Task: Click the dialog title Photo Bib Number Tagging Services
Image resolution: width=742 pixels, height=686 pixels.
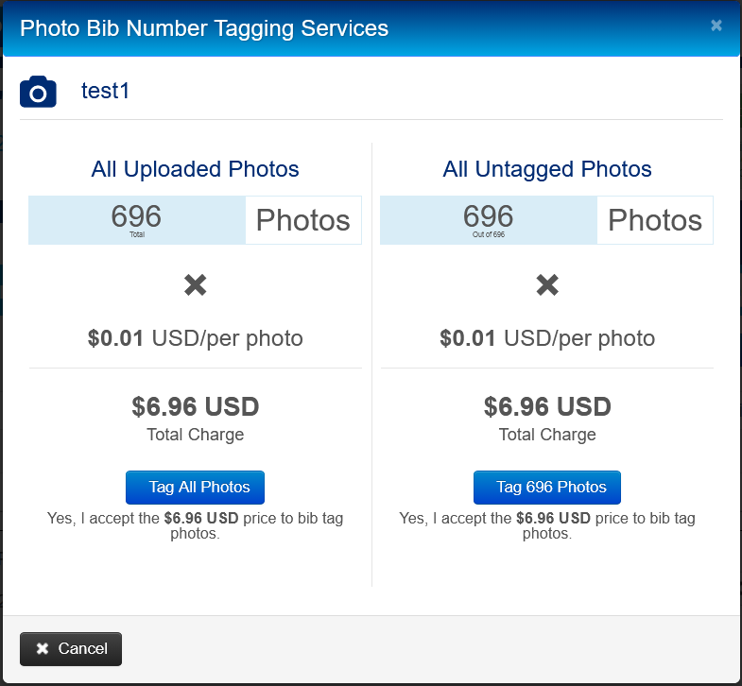Action: coord(204,27)
